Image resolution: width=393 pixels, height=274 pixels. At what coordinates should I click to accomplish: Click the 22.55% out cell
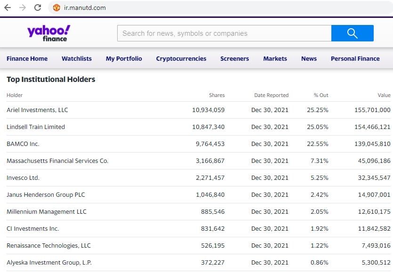pyautogui.click(x=318, y=144)
